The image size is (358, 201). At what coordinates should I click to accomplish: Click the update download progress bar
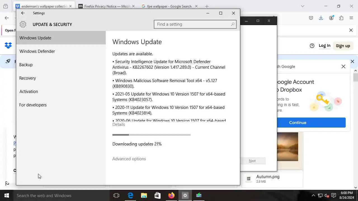click(x=151, y=135)
